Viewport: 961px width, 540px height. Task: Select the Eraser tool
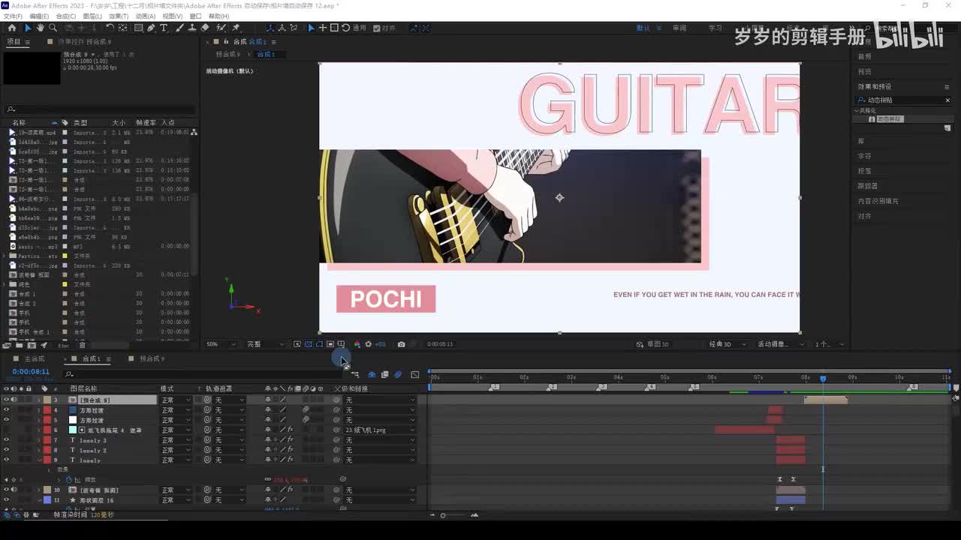click(x=204, y=28)
